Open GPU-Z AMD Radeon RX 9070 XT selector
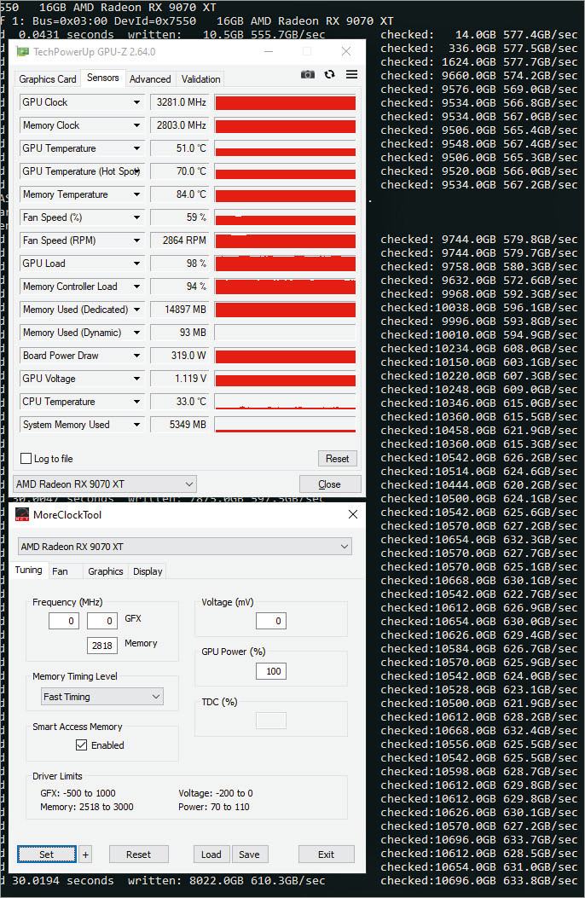The image size is (585, 898). (x=105, y=484)
